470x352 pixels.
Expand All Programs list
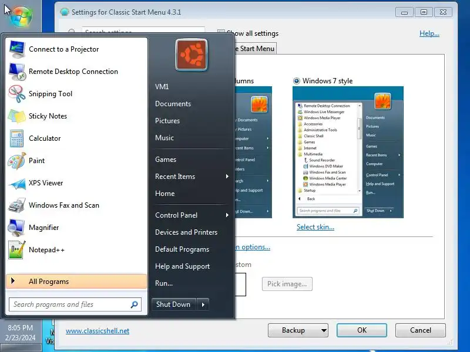[x=76, y=282]
